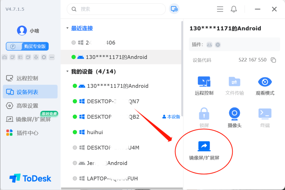Click the 130****1171的Android title in the detail panel

[x=225, y=28]
